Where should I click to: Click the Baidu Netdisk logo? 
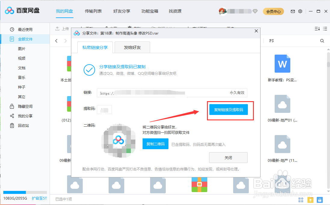coord(22,11)
